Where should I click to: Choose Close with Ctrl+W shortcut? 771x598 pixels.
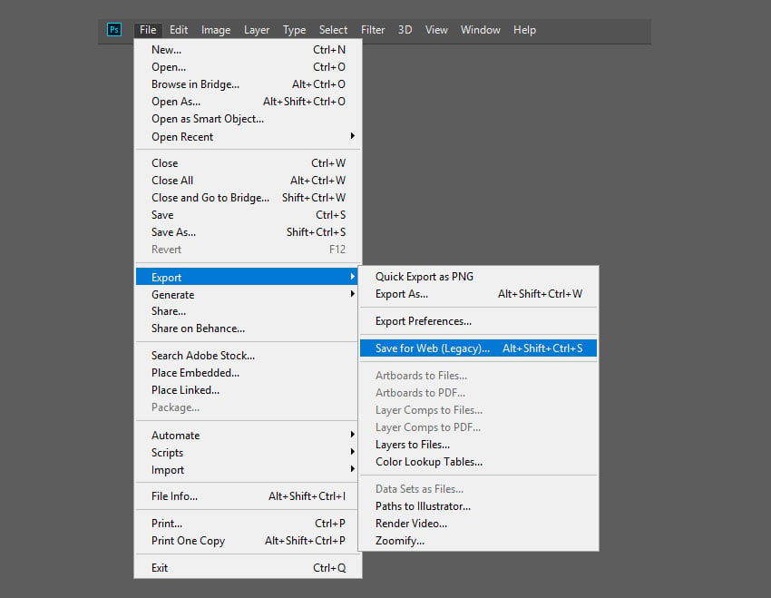(249, 162)
